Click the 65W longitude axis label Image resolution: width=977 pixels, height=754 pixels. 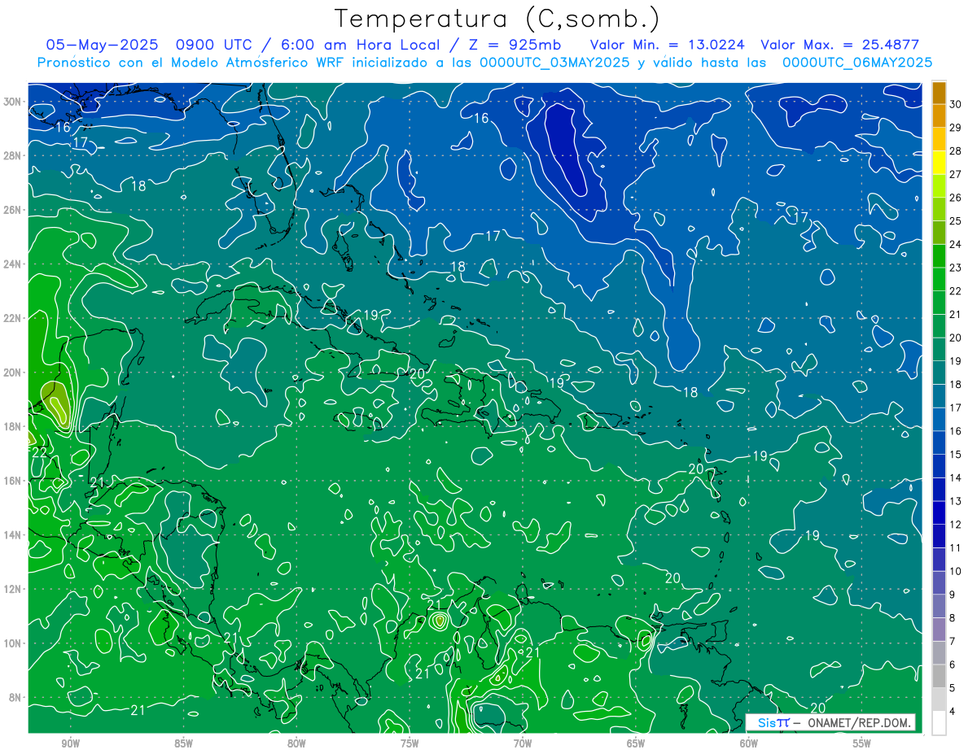(x=636, y=744)
